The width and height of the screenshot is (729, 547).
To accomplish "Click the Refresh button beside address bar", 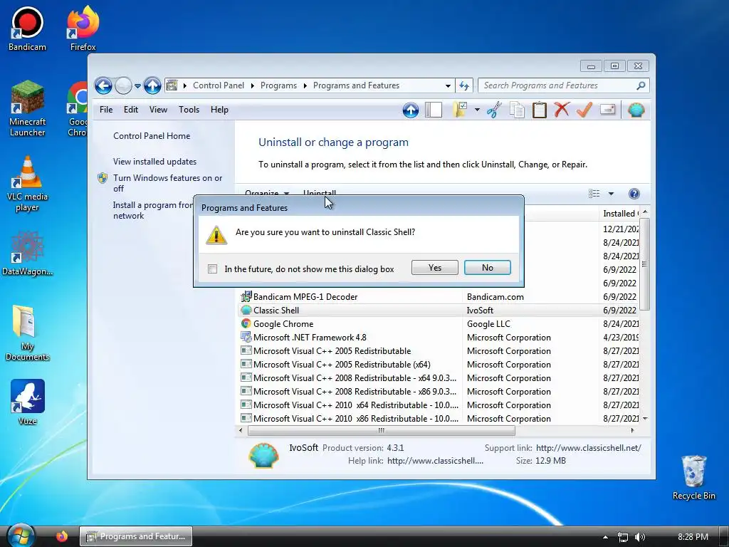I will click(x=464, y=85).
